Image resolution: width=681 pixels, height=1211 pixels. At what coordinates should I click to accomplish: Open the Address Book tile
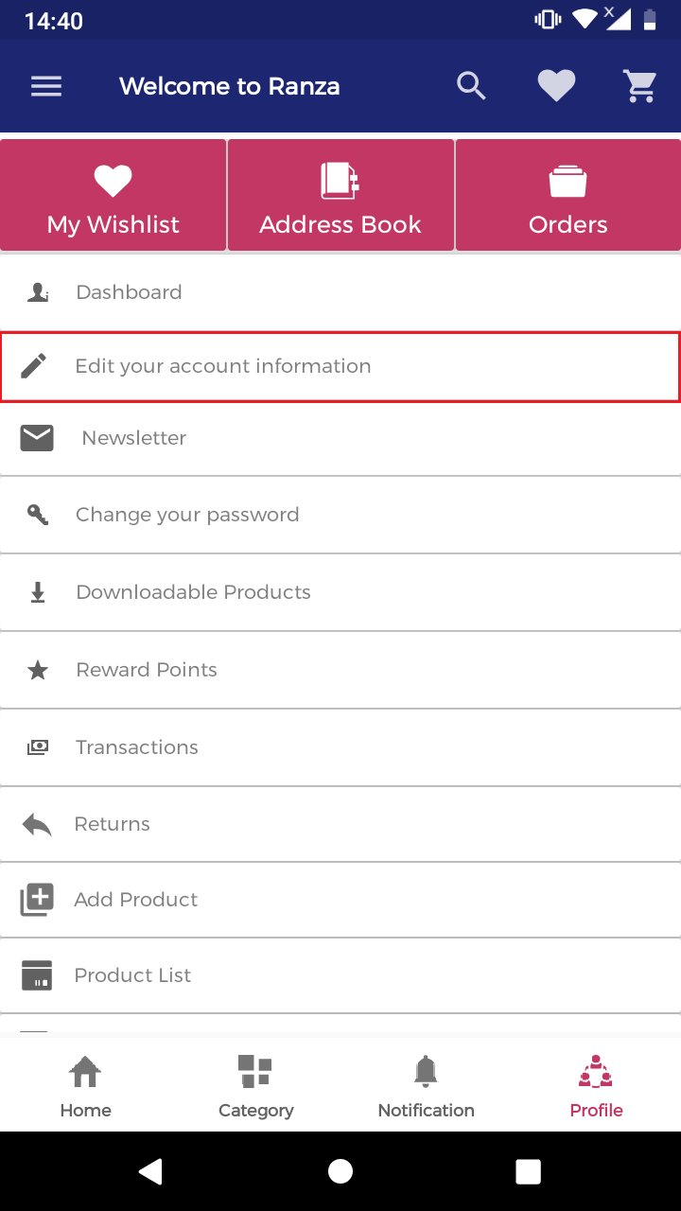[x=340, y=195]
